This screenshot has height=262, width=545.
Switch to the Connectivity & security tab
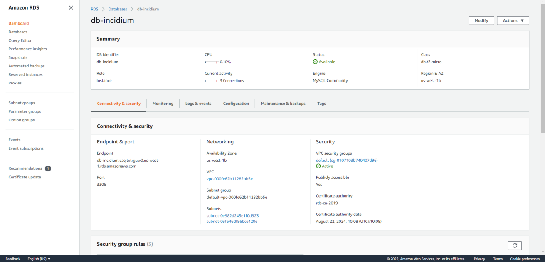point(119,104)
